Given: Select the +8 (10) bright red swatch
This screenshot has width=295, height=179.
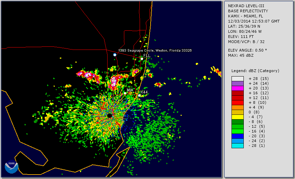Looking at the screenshot, I should [x=238, y=102].
